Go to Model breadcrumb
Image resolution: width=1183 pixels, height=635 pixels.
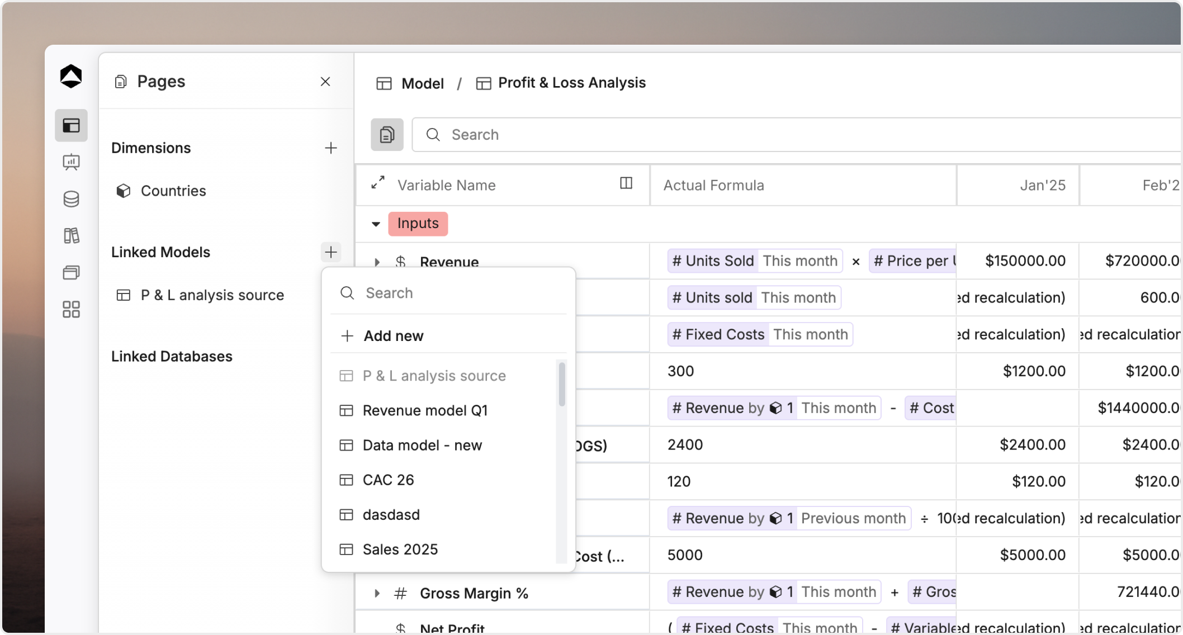pyautogui.click(x=423, y=84)
